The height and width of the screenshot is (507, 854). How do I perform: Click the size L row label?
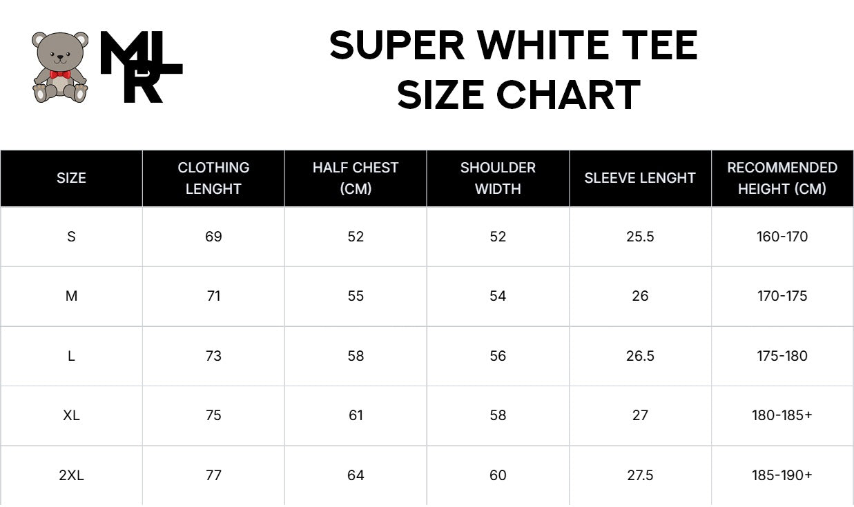click(x=71, y=356)
